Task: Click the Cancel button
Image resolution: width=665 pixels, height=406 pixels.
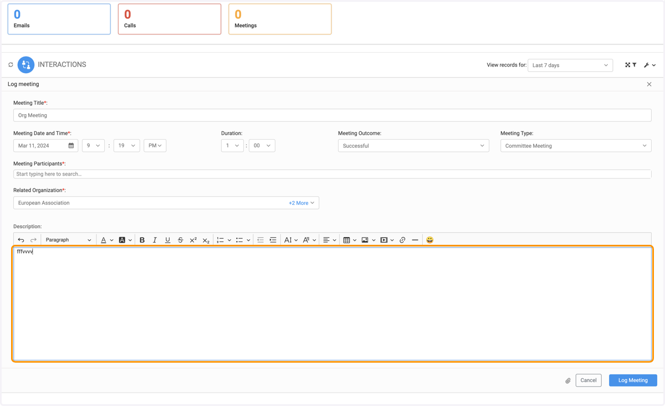Action: 589,381
